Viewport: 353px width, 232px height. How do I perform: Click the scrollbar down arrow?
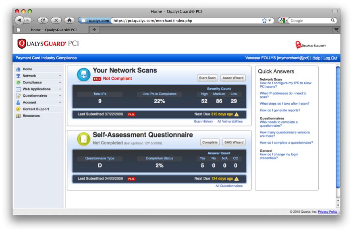pos(338,205)
